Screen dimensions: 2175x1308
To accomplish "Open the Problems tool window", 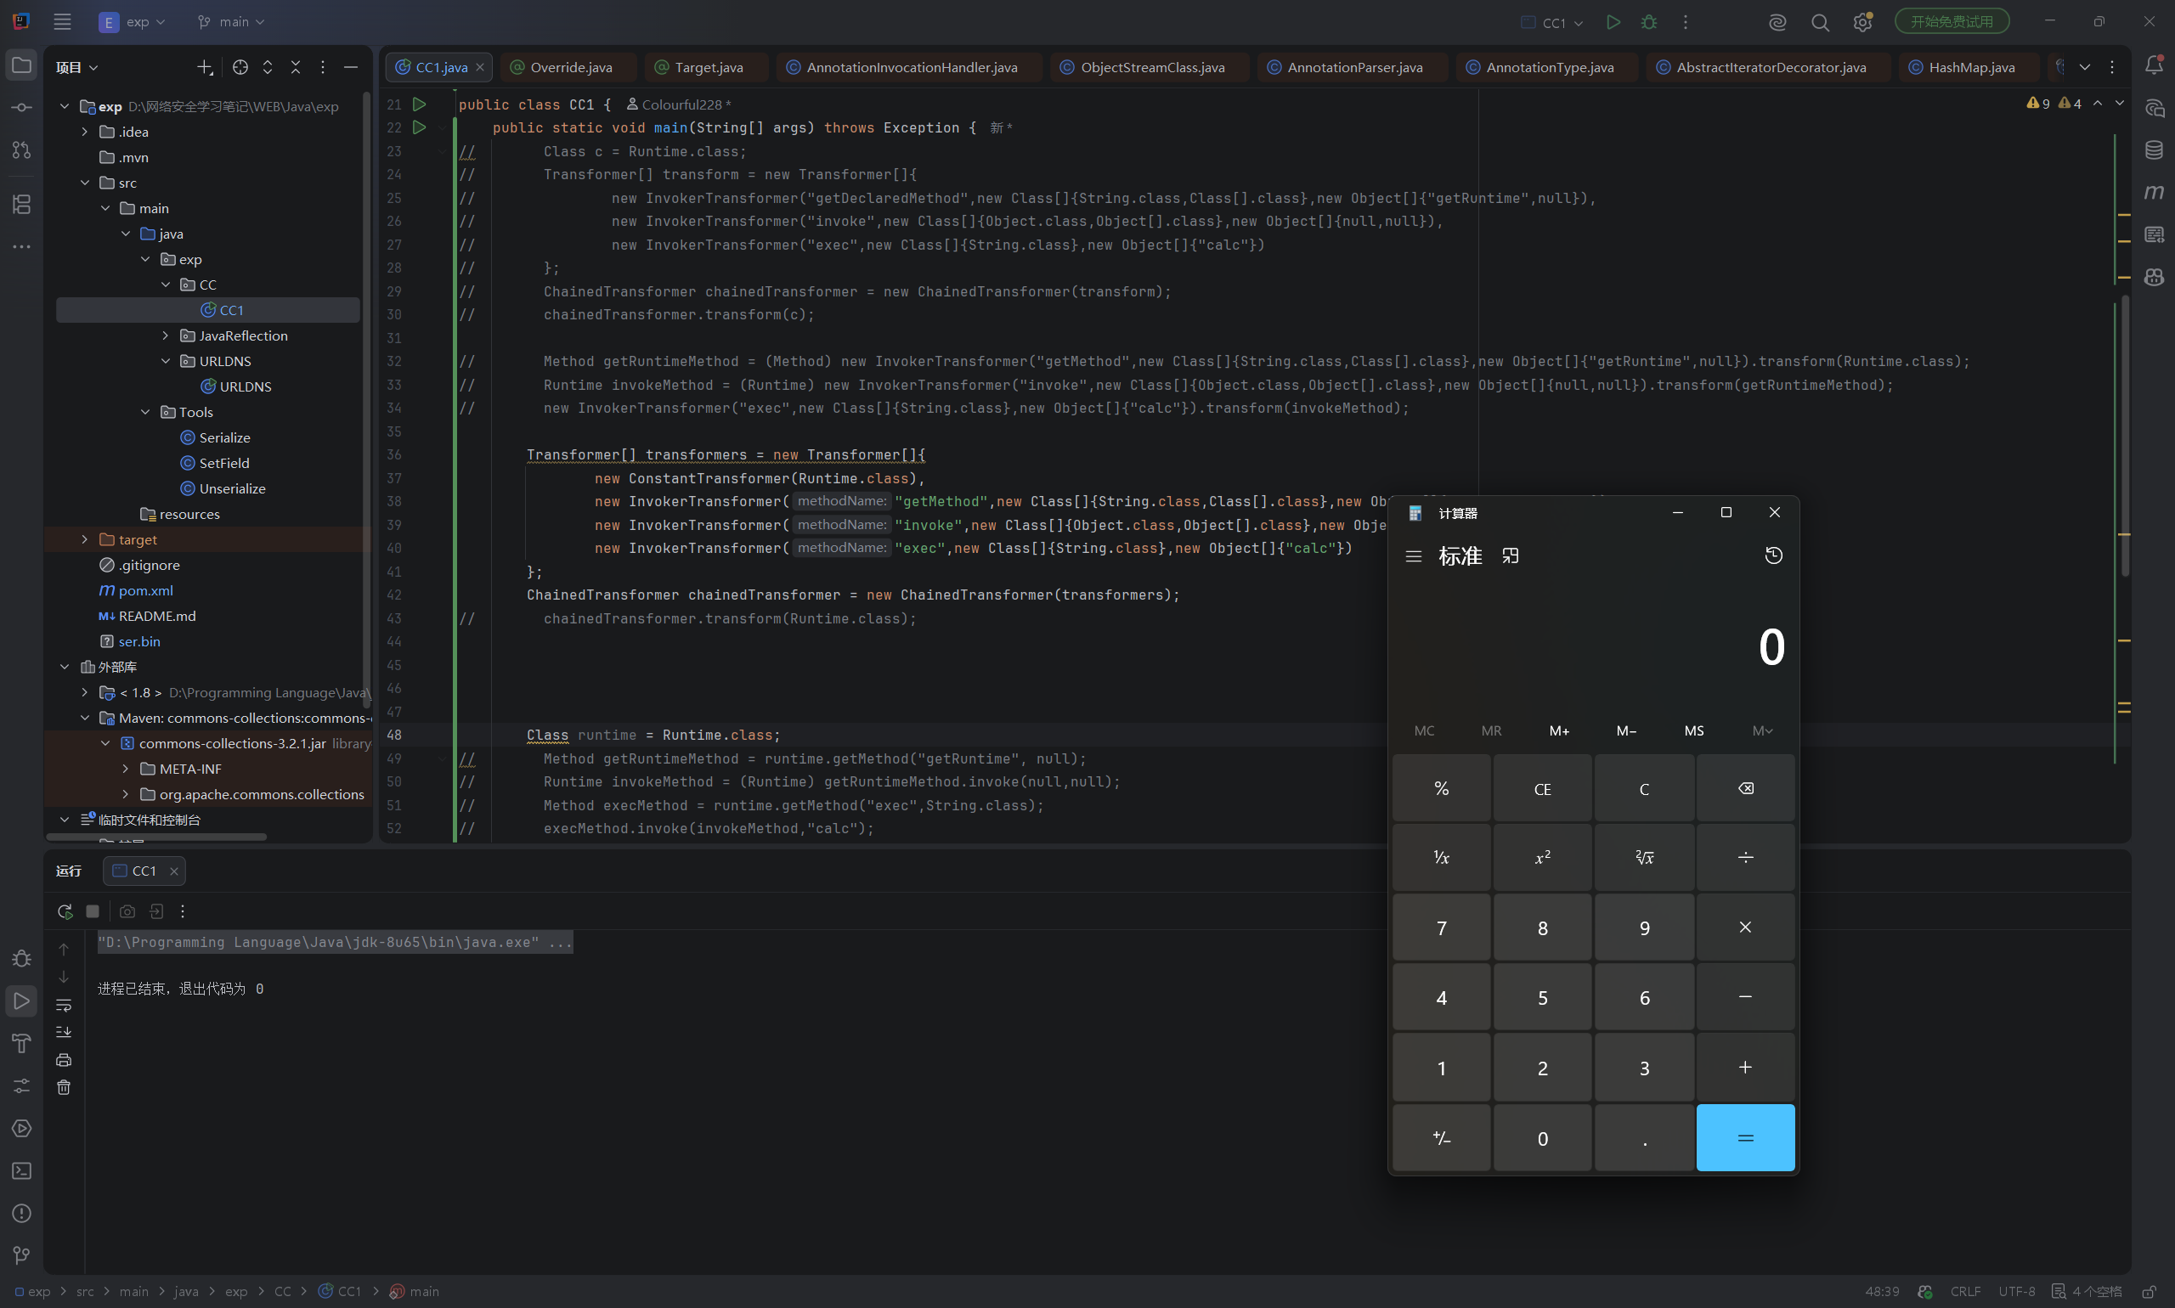I will click(x=22, y=1214).
